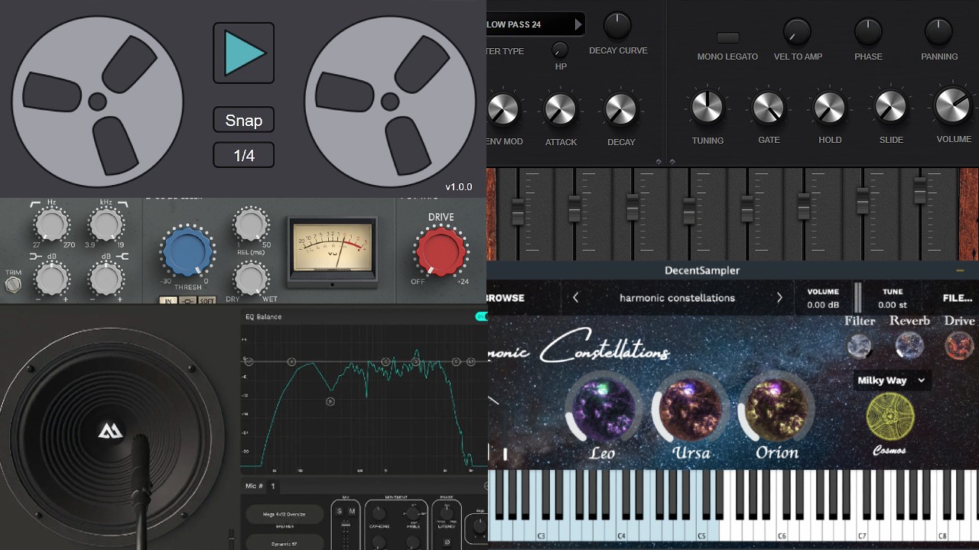This screenshot has width=979, height=550.
Task: Adjust the LATENCY phase knob
Action: 447,513
